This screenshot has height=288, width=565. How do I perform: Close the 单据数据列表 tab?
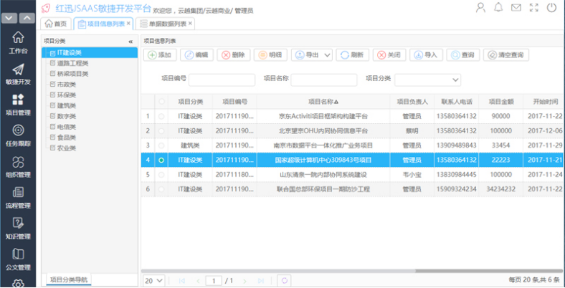click(x=190, y=24)
